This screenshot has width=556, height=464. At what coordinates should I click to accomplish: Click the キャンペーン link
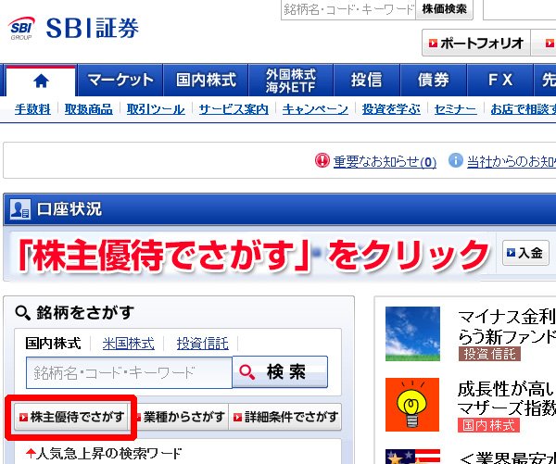click(x=315, y=109)
